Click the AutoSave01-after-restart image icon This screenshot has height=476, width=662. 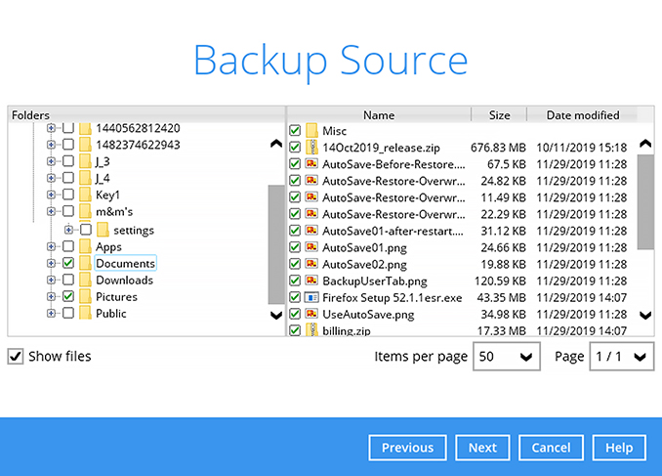311,231
